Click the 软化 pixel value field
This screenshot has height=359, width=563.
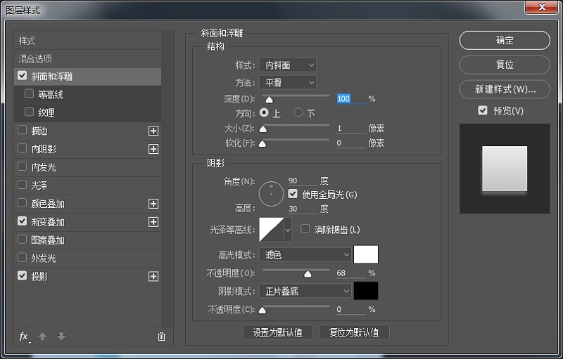[350, 143]
